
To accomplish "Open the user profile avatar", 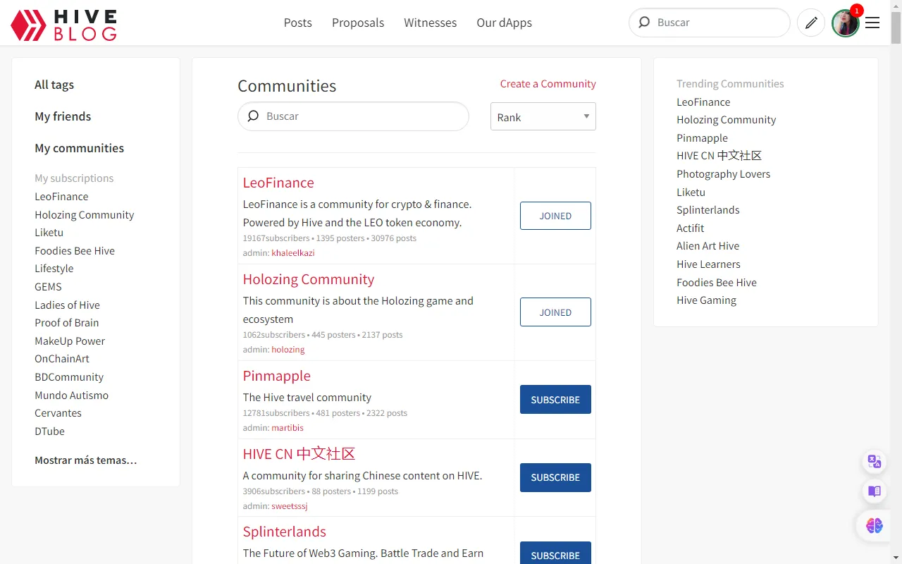I will [x=845, y=23].
